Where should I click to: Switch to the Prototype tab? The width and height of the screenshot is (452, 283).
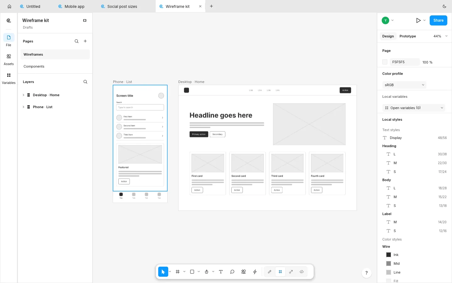[x=408, y=36]
